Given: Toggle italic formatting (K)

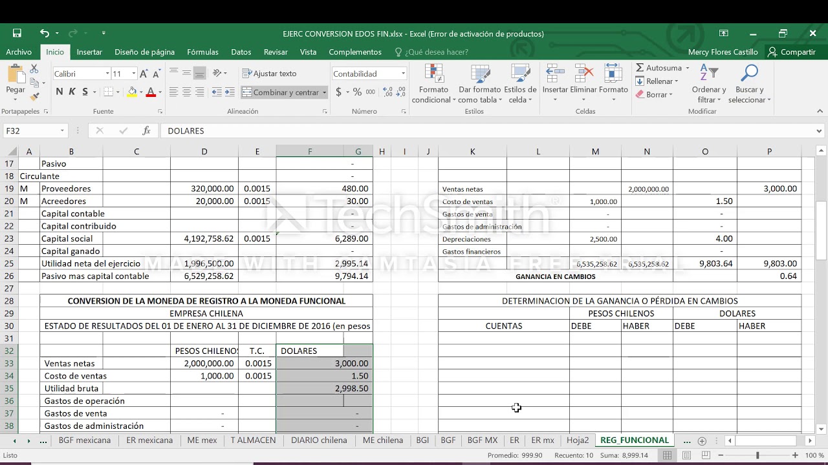Looking at the screenshot, I should [72, 92].
